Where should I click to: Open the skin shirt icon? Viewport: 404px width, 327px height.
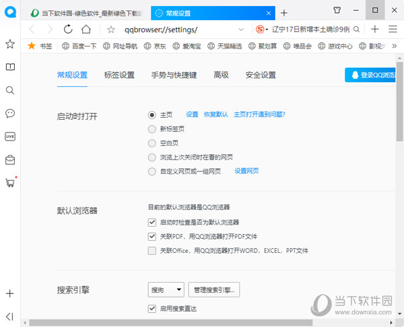point(337,10)
